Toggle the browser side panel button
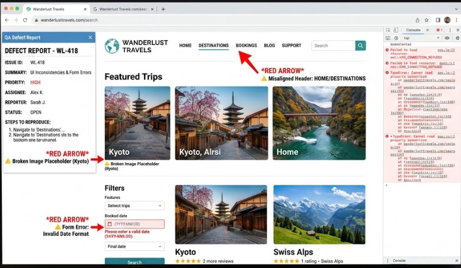Image resolution: width=461 pixels, height=268 pixels. 438,20
